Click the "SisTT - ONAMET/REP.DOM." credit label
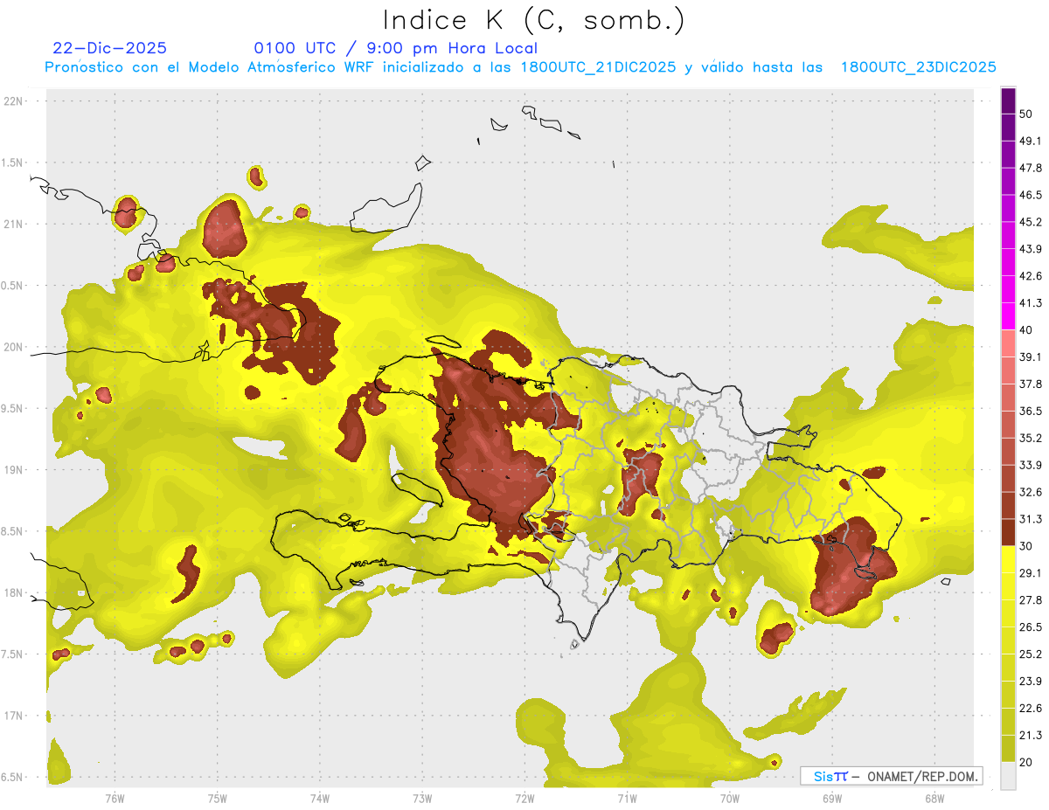 coord(892,776)
